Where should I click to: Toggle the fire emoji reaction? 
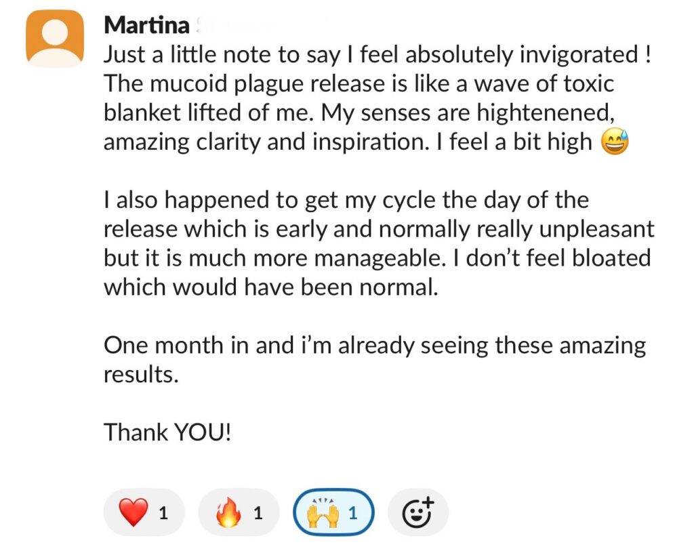click(x=238, y=513)
